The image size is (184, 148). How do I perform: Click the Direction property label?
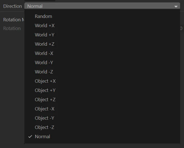pos(12,6)
